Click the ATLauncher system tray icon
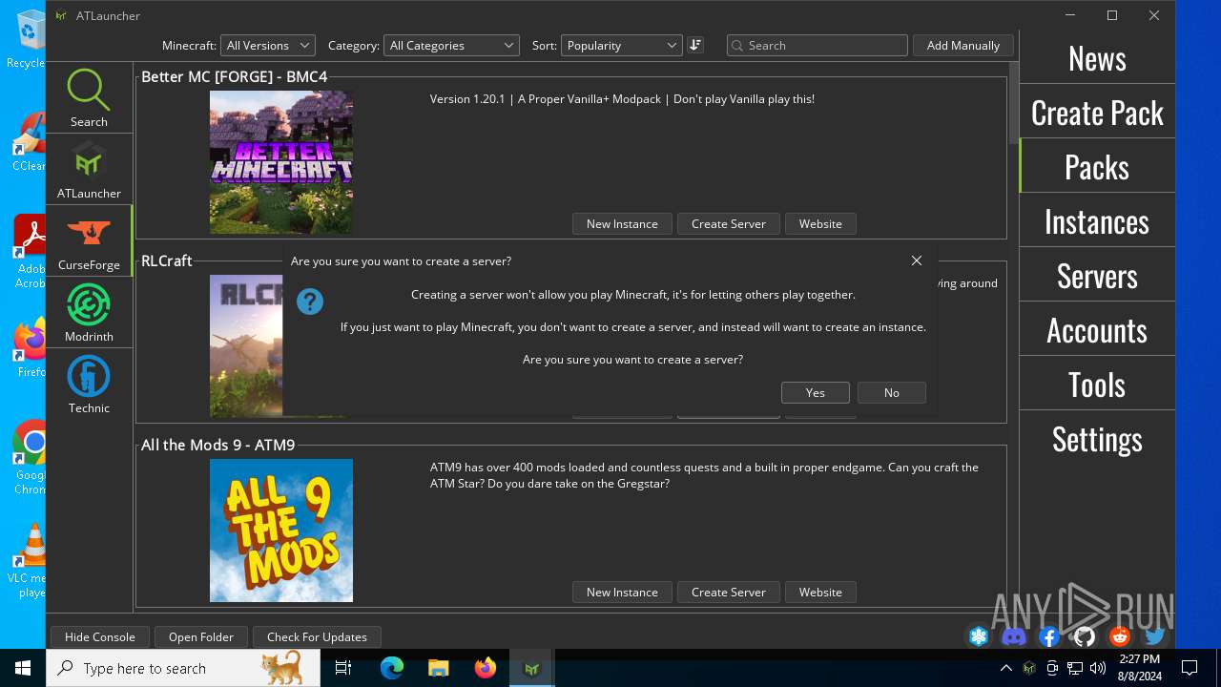The height and width of the screenshot is (687, 1221). 1029,668
